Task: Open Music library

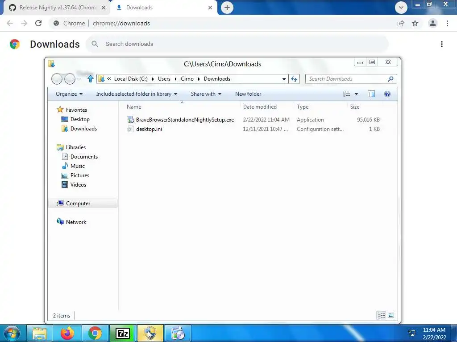Action: (x=77, y=166)
